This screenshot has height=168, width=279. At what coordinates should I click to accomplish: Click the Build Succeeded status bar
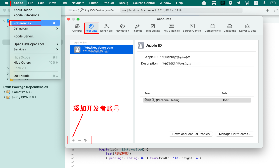pyautogui.click(x=181, y=10)
